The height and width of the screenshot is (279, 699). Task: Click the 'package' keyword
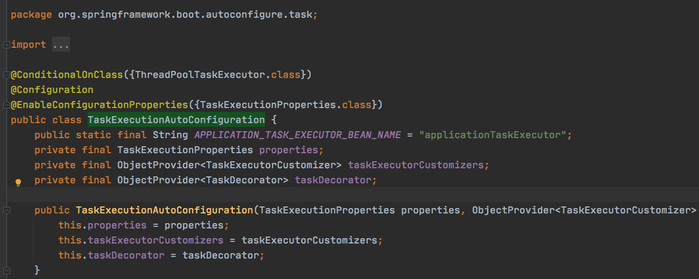(x=31, y=15)
